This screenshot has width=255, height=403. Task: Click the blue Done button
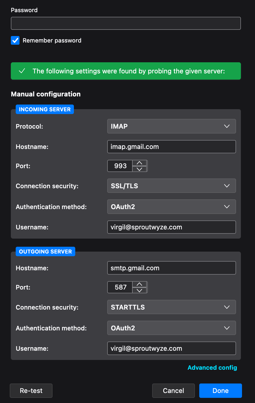[220, 391]
